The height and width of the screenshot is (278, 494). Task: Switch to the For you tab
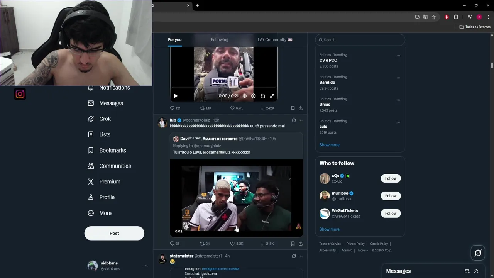tap(175, 39)
